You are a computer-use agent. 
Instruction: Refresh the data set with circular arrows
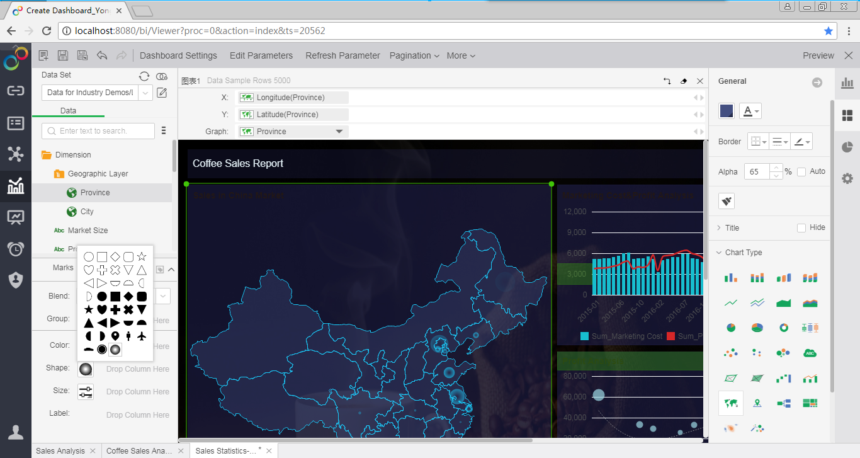pos(144,76)
